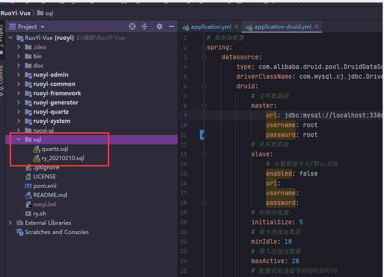Click the doc folder icon
This screenshot has height=277, width=384.
point(28,66)
